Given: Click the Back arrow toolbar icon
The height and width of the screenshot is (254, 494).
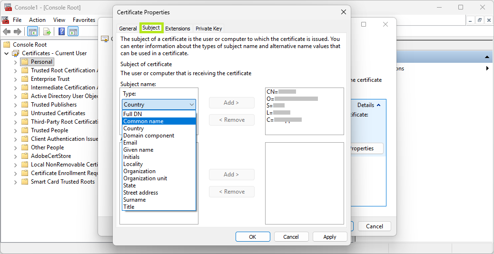Looking at the screenshot, I should (7, 32).
